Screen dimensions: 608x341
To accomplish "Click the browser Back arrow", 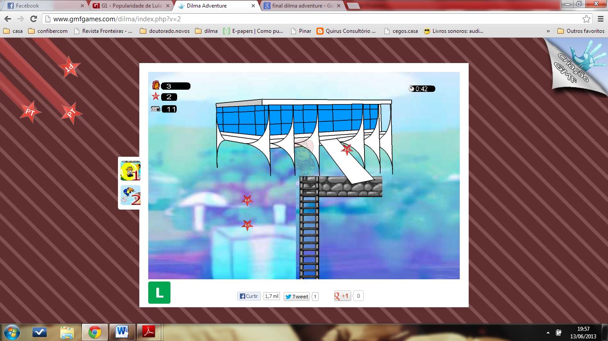I will click(8, 19).
